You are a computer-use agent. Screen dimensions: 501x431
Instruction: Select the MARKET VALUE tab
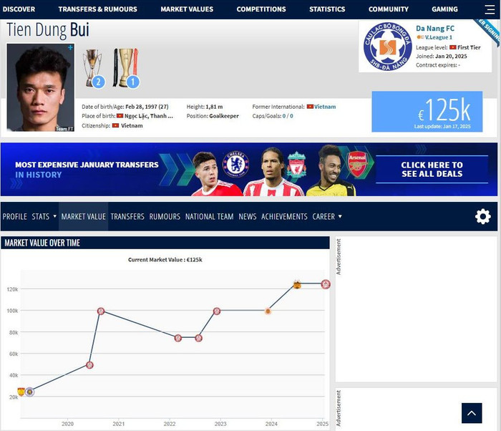pyautogui.click(x=84, y=216)
